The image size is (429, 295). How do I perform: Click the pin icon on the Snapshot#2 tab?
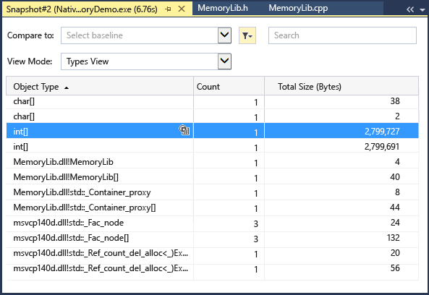point(169,9)
